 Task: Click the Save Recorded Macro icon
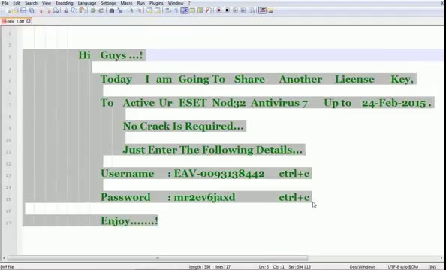252,10
